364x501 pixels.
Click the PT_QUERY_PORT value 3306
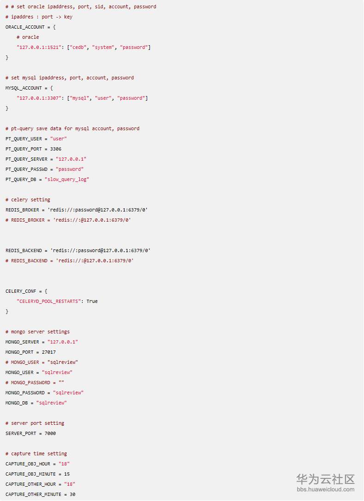[x=55, y=149]
